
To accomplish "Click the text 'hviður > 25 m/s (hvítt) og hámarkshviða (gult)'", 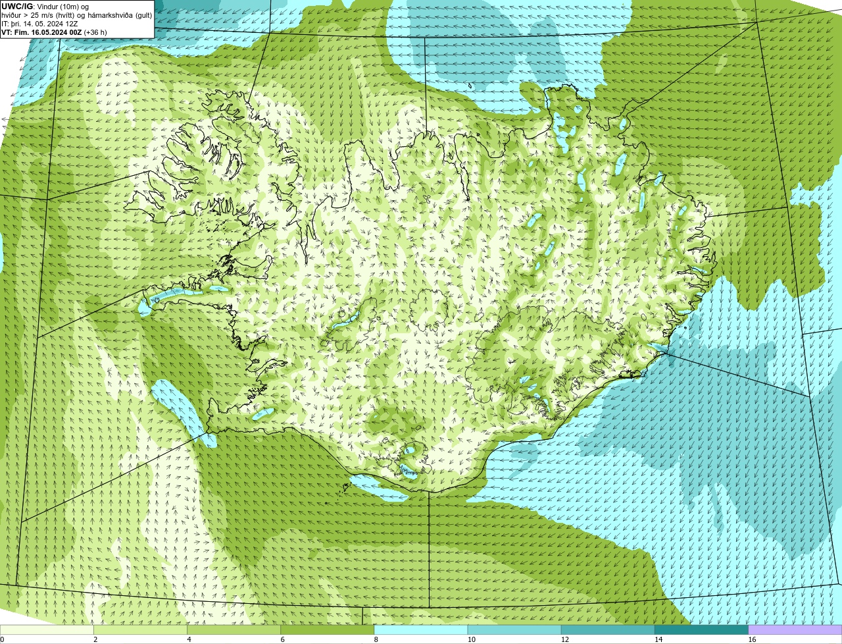I will 76,15.
